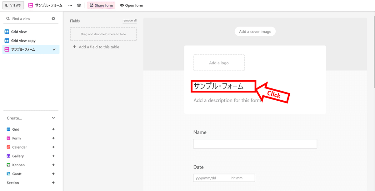Screen dimensions: 375x191
Task: Select Grid view copy in sidebar
Action: pyautogui.click(x=23, y=41)
